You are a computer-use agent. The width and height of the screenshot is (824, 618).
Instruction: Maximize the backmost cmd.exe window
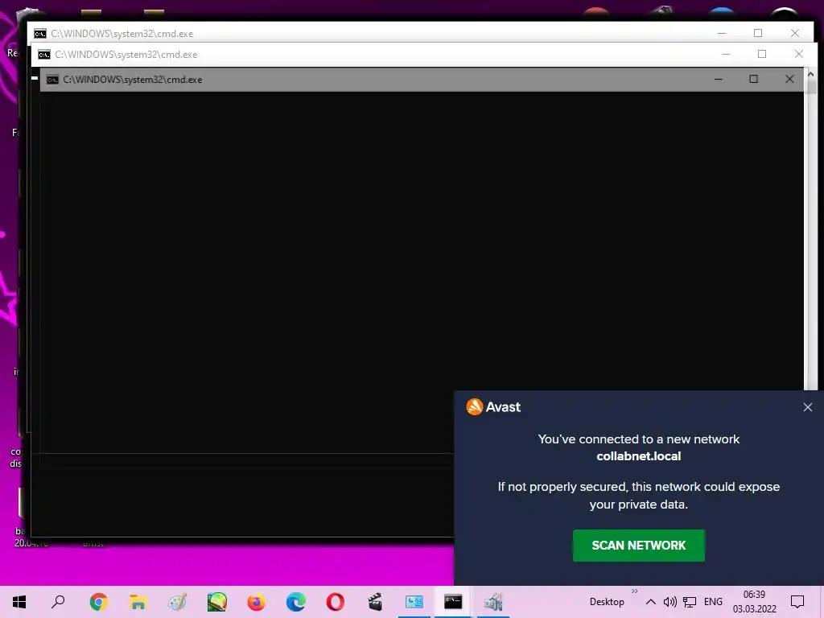758,33
